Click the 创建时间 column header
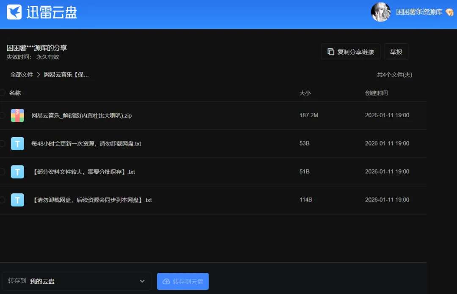 376,93
